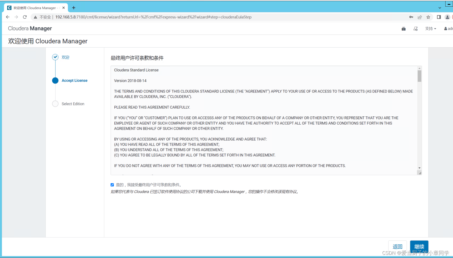Screen dimensions: 453x258
Task: Click the Version 2018-08-14 text
Action: pyautogui.click(x=130, y=81)
